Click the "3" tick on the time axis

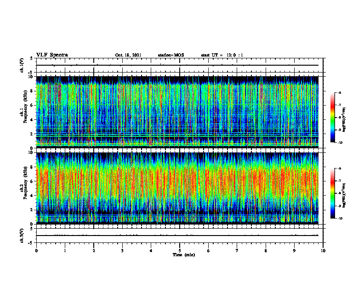[x=122, y=251]
